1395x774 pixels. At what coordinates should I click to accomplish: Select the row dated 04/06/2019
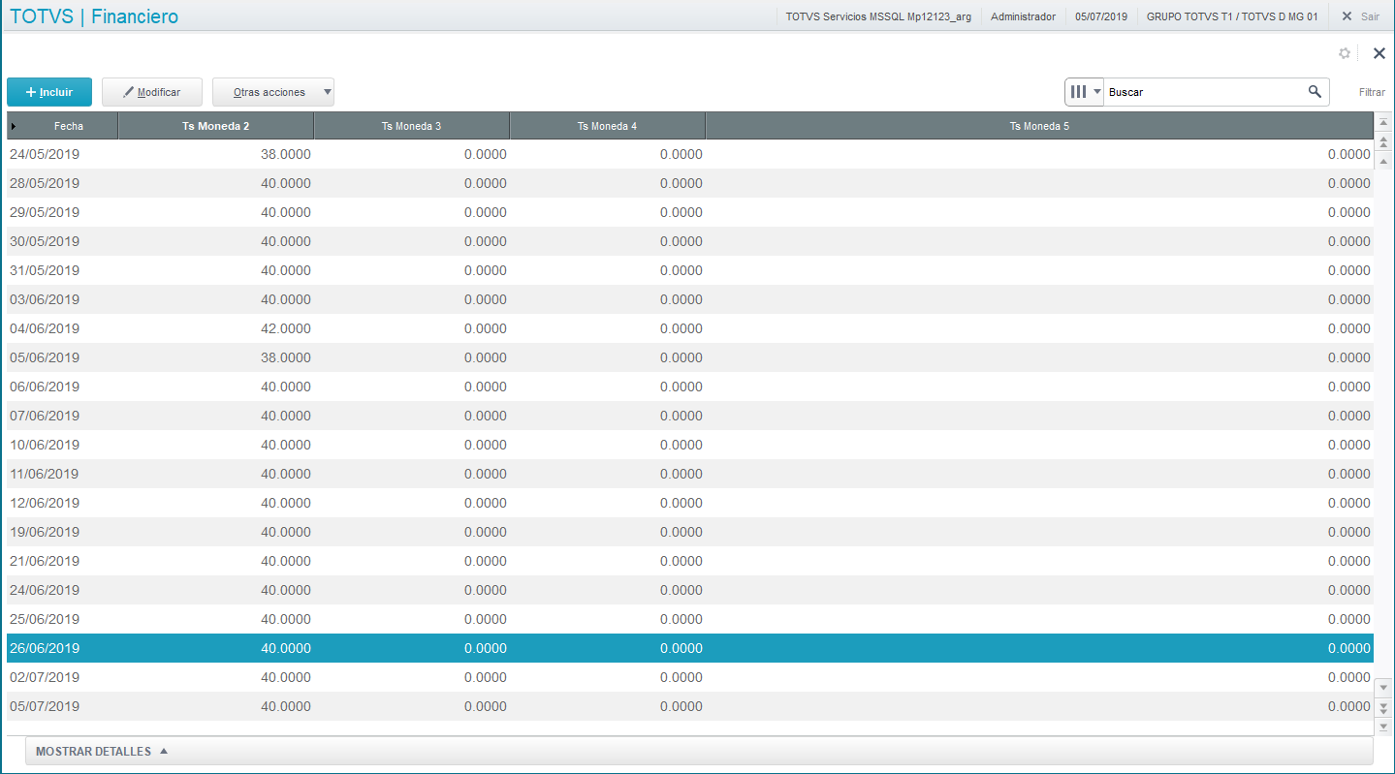tap(690, 328)
